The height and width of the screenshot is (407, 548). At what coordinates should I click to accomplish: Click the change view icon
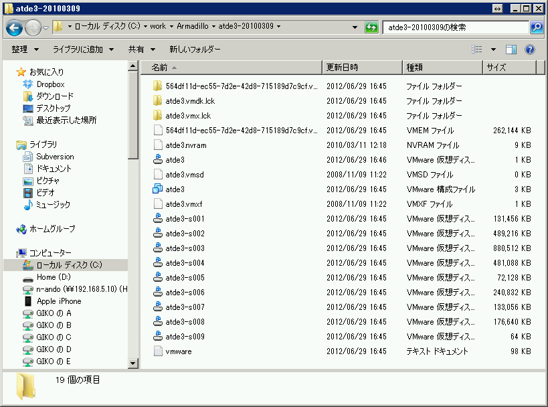click(476, 50)
